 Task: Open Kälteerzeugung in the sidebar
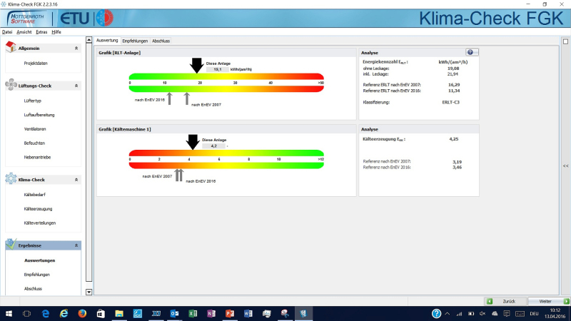tap(38, 209)
